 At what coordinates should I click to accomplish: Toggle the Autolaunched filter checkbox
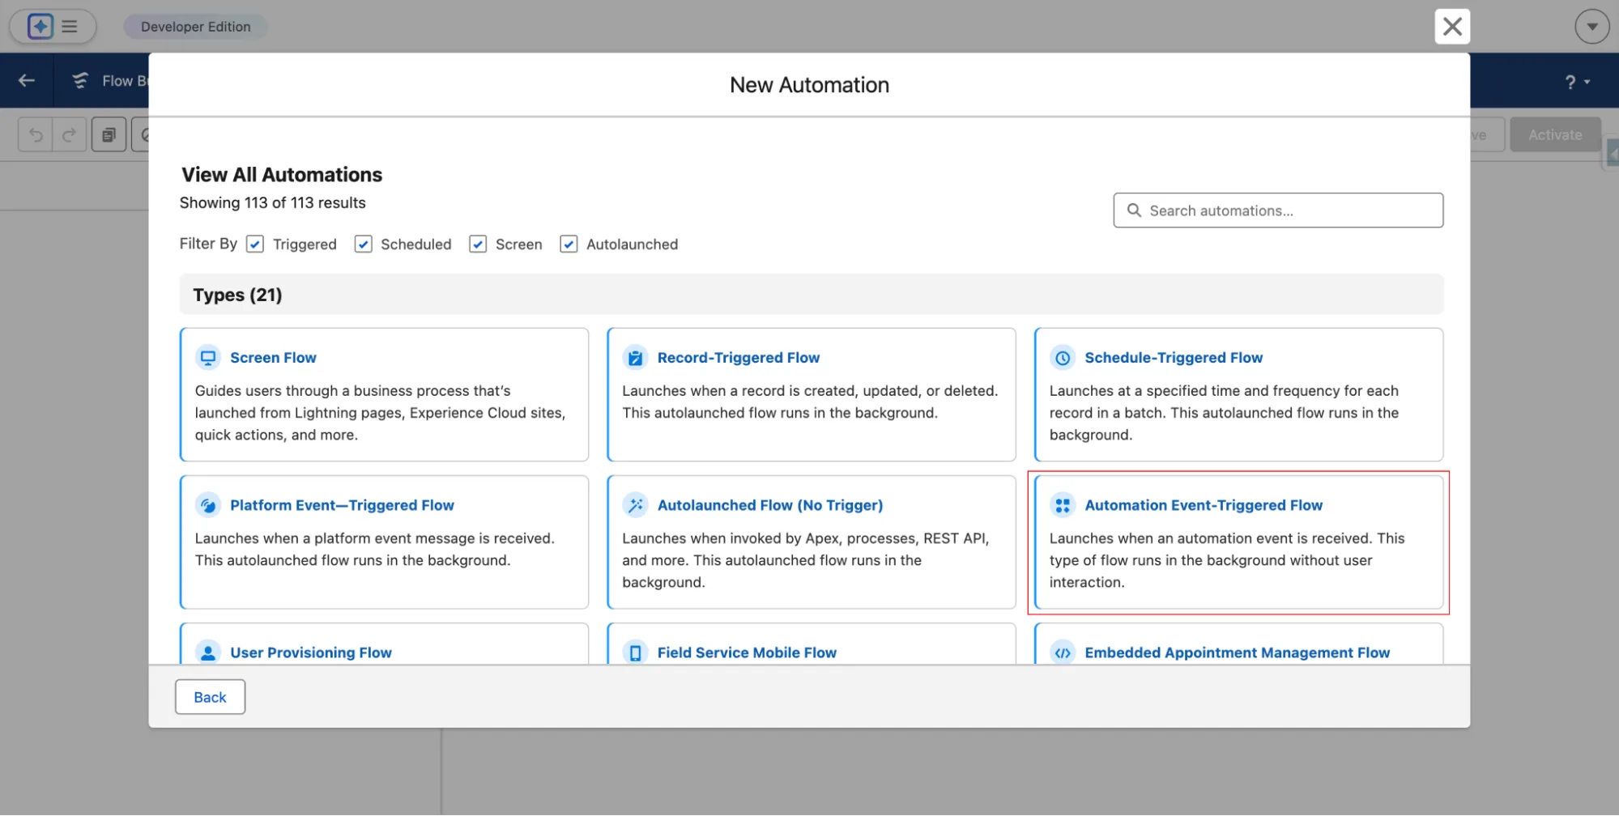(x=569, y=244)
